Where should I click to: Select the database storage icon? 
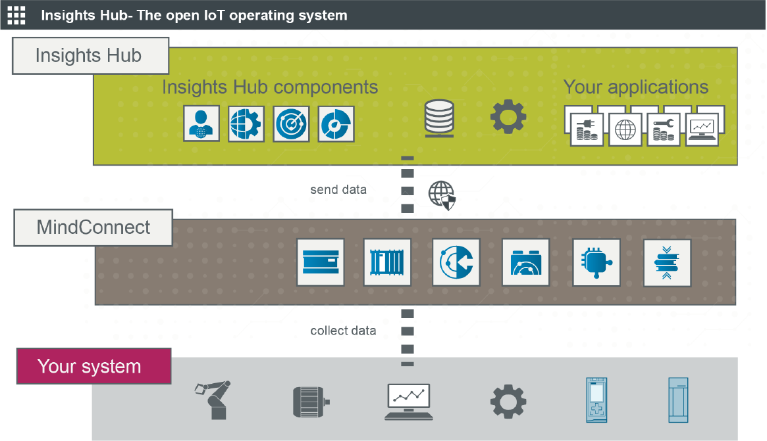[x=438, y=118]
